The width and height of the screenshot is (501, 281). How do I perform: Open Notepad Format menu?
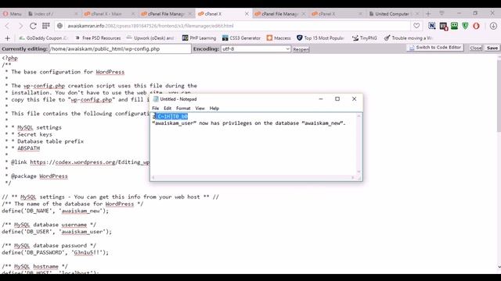pos(183,108)
